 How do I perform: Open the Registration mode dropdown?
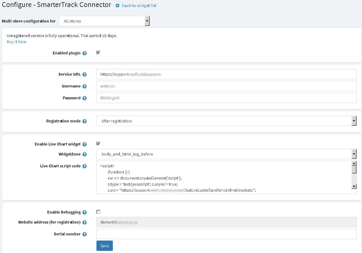[227, 121]
